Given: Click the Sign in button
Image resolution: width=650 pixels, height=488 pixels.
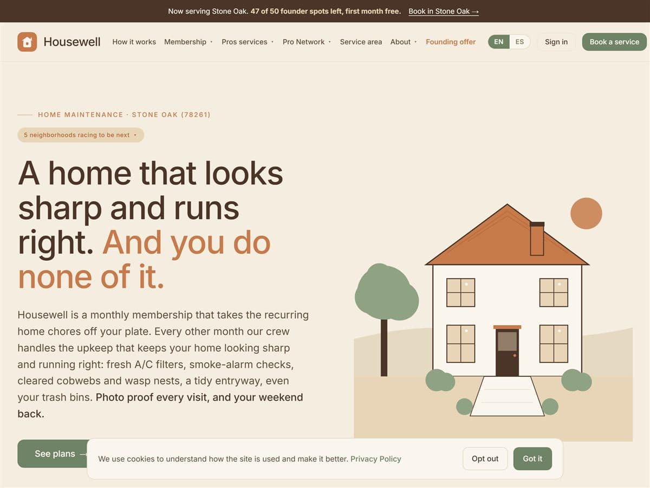Looking at the screenshot, I should pyautogui.click(x=556, y=42).
